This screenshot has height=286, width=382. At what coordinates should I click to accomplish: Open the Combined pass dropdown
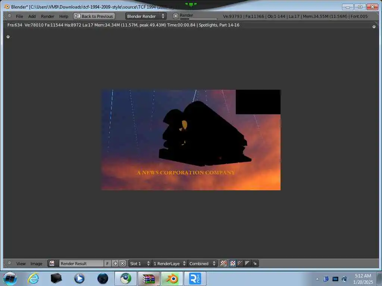point(202,264)
